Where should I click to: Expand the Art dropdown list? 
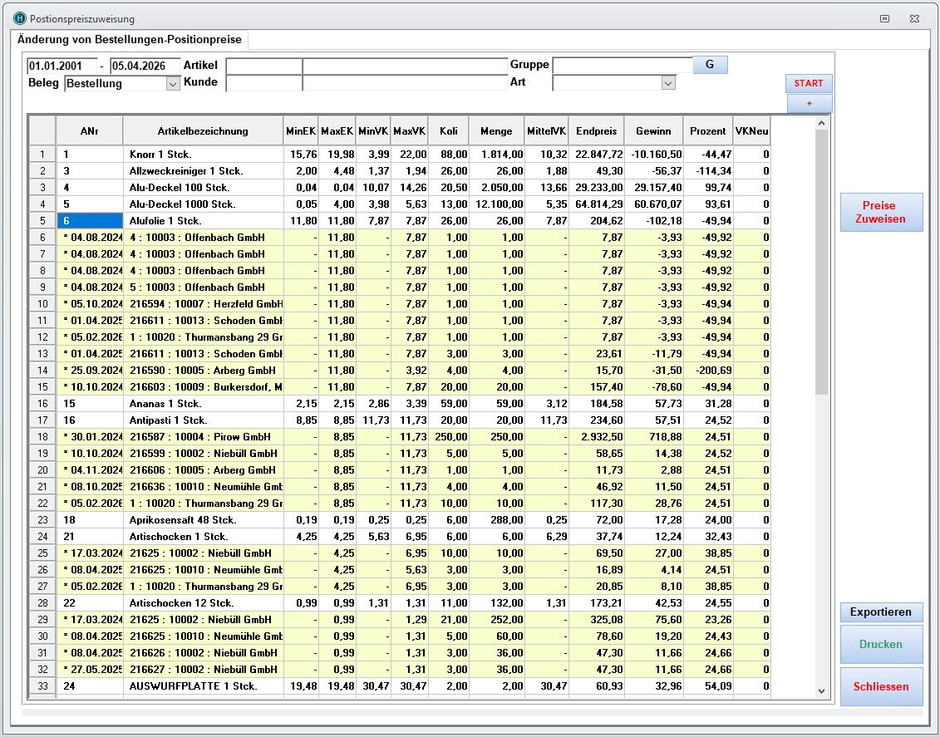[x=668, y=83]
